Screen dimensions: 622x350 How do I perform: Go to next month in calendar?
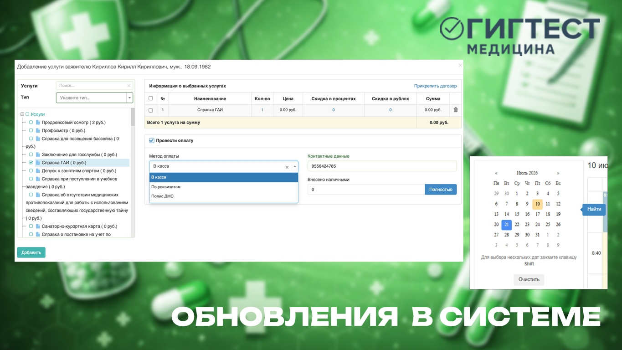(558, 173)
